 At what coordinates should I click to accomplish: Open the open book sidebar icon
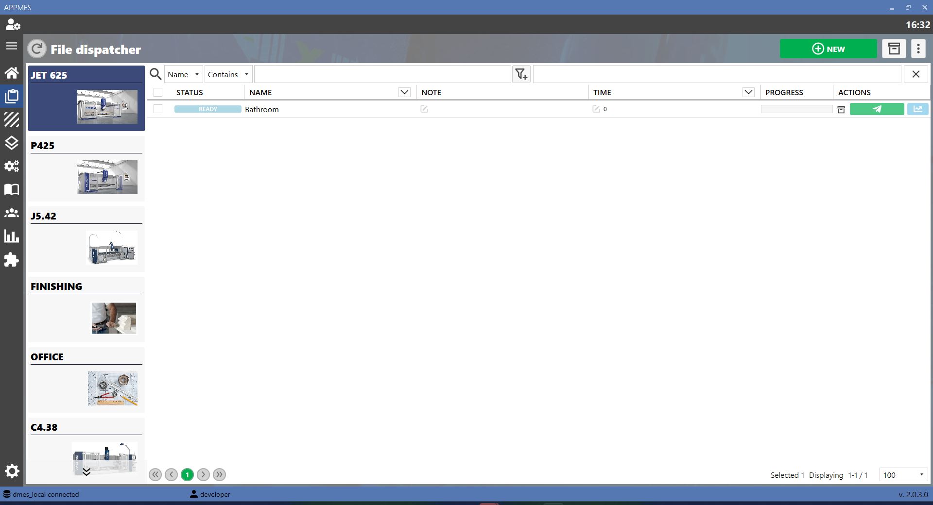click(12, 189)
